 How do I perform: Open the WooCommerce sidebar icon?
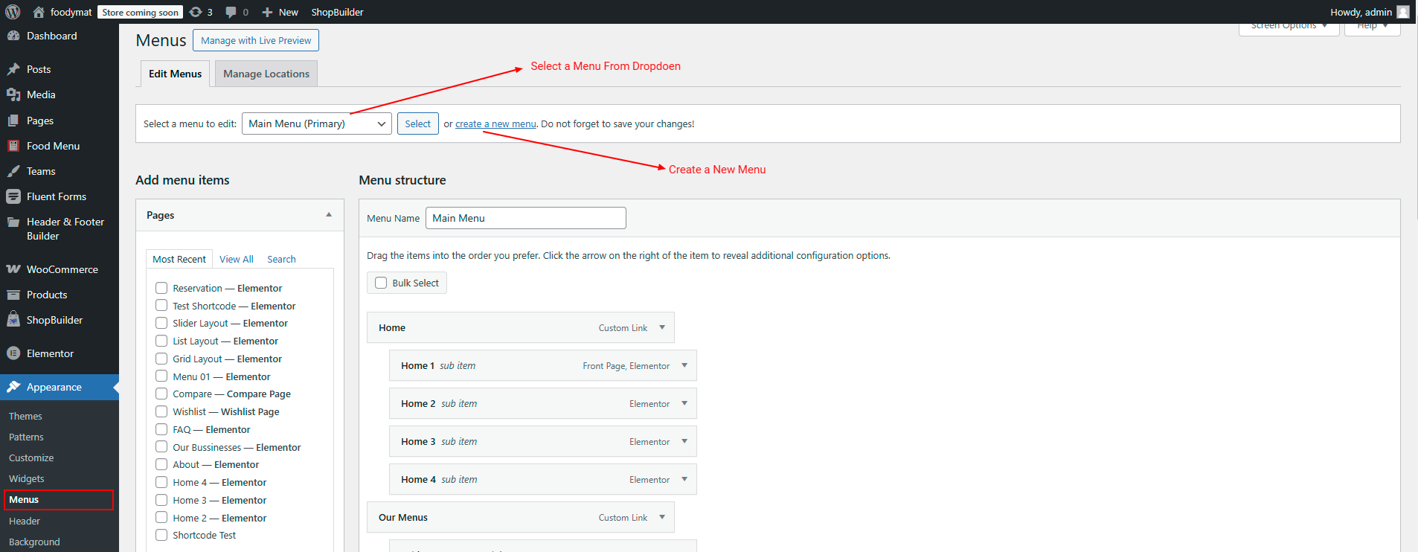13,269
